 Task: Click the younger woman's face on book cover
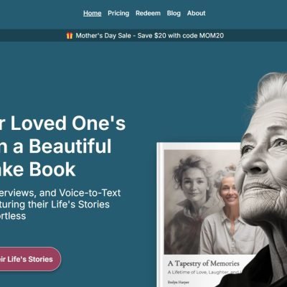click(194, 183)
